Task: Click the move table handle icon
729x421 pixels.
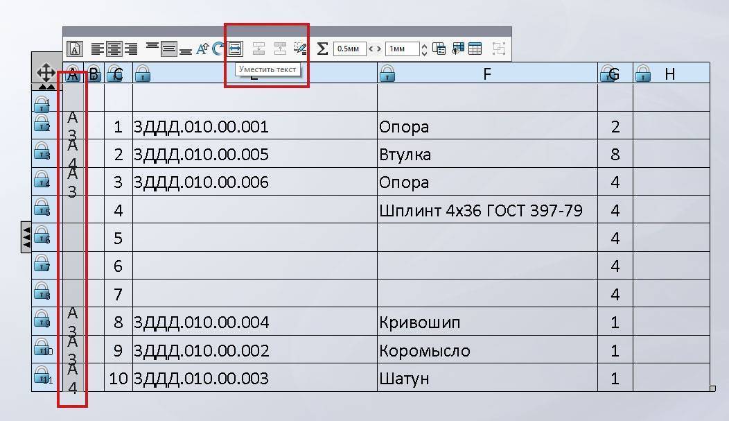Action: [46, 72]
